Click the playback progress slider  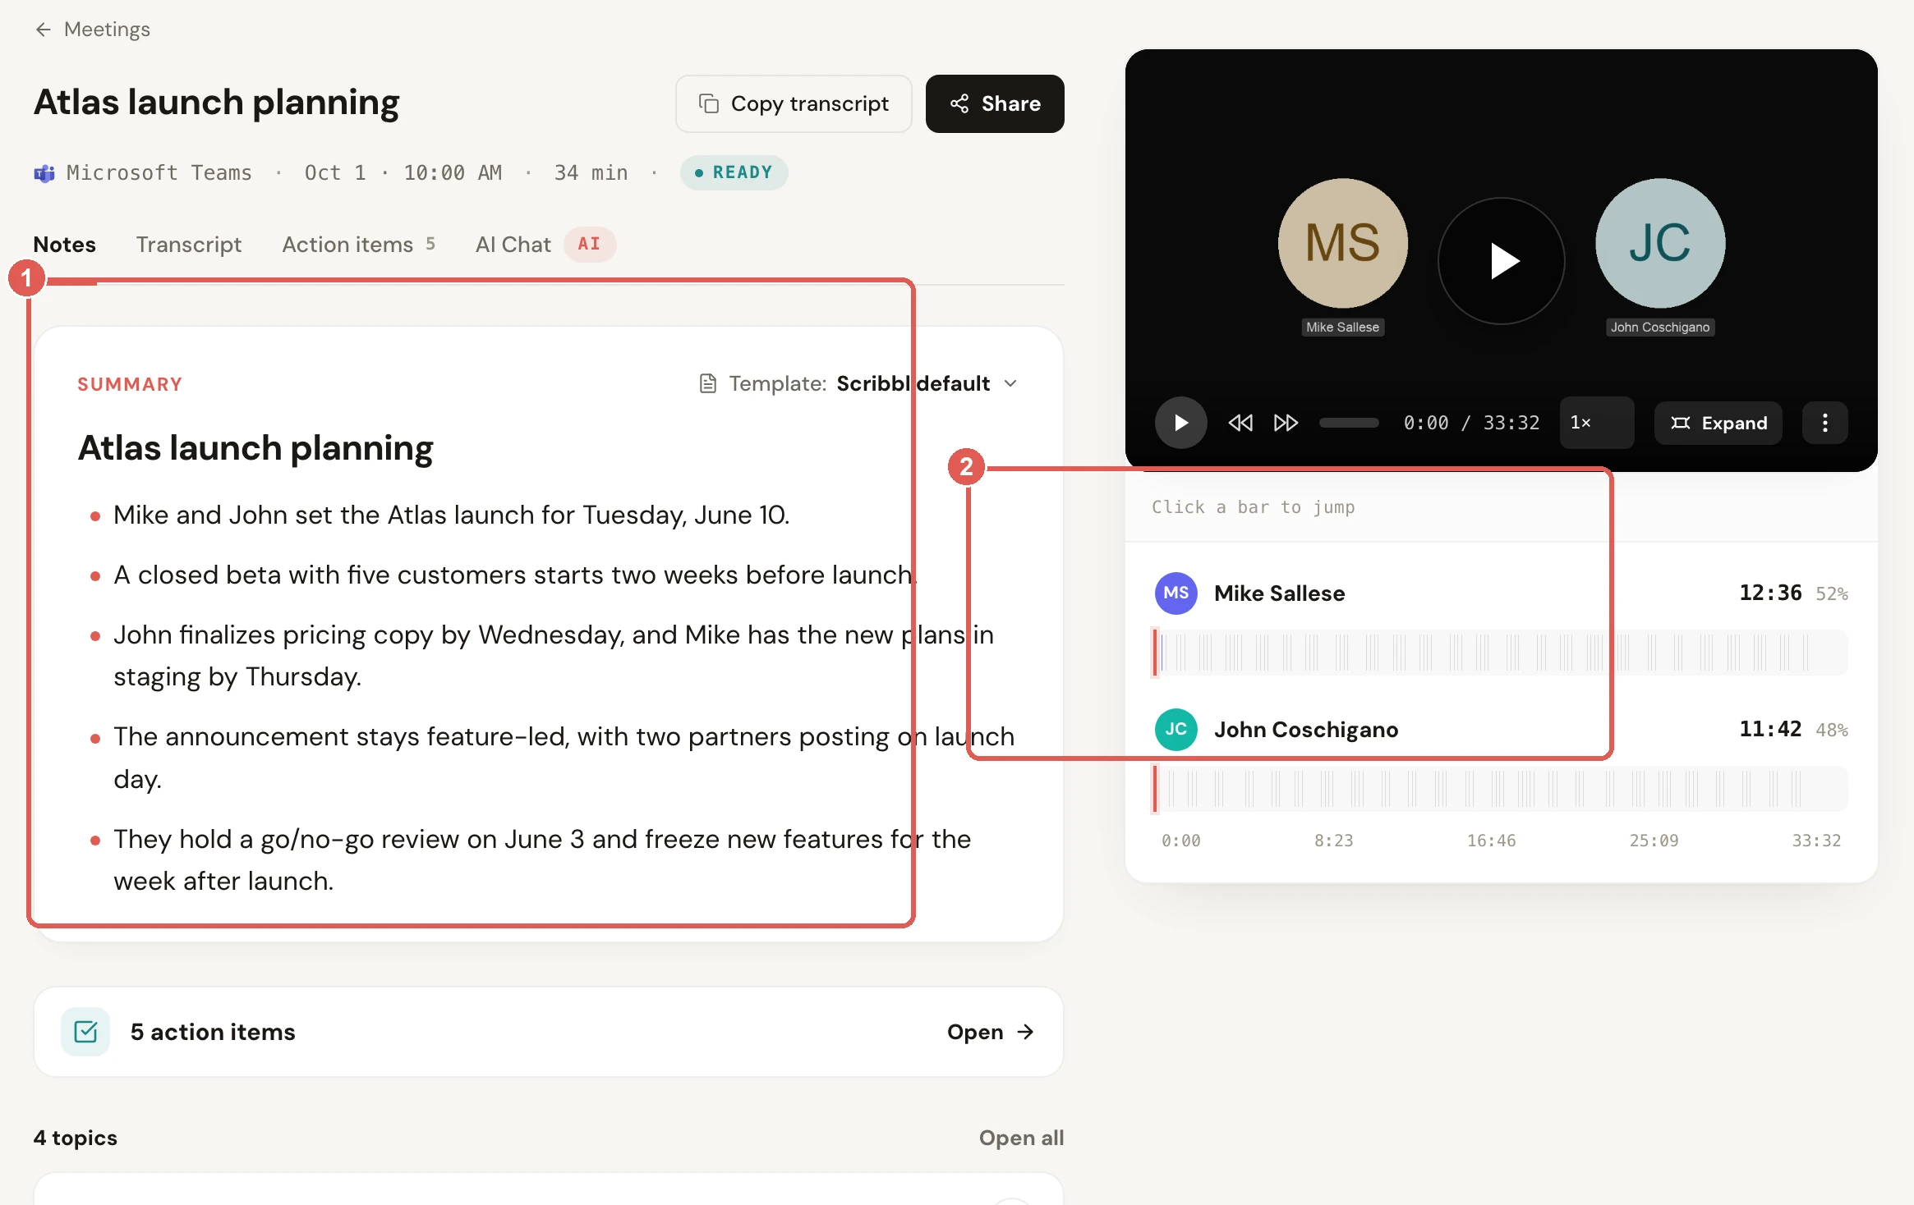tap(1349, 423)
